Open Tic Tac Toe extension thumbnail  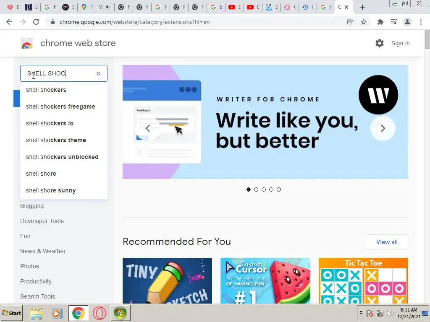363,280
